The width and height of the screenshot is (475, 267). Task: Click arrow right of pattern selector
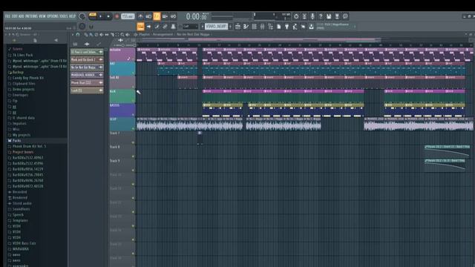pos(230,27)
